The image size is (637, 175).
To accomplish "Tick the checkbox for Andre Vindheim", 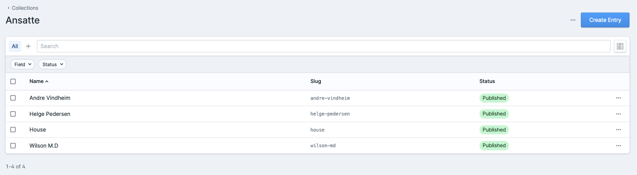I will coord(13,98).
